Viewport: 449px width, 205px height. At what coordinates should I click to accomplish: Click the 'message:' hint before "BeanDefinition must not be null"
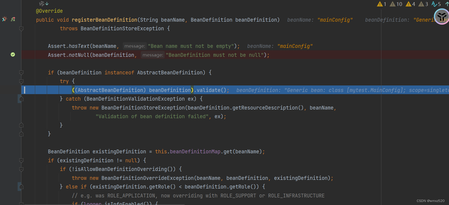click(153, 55)
